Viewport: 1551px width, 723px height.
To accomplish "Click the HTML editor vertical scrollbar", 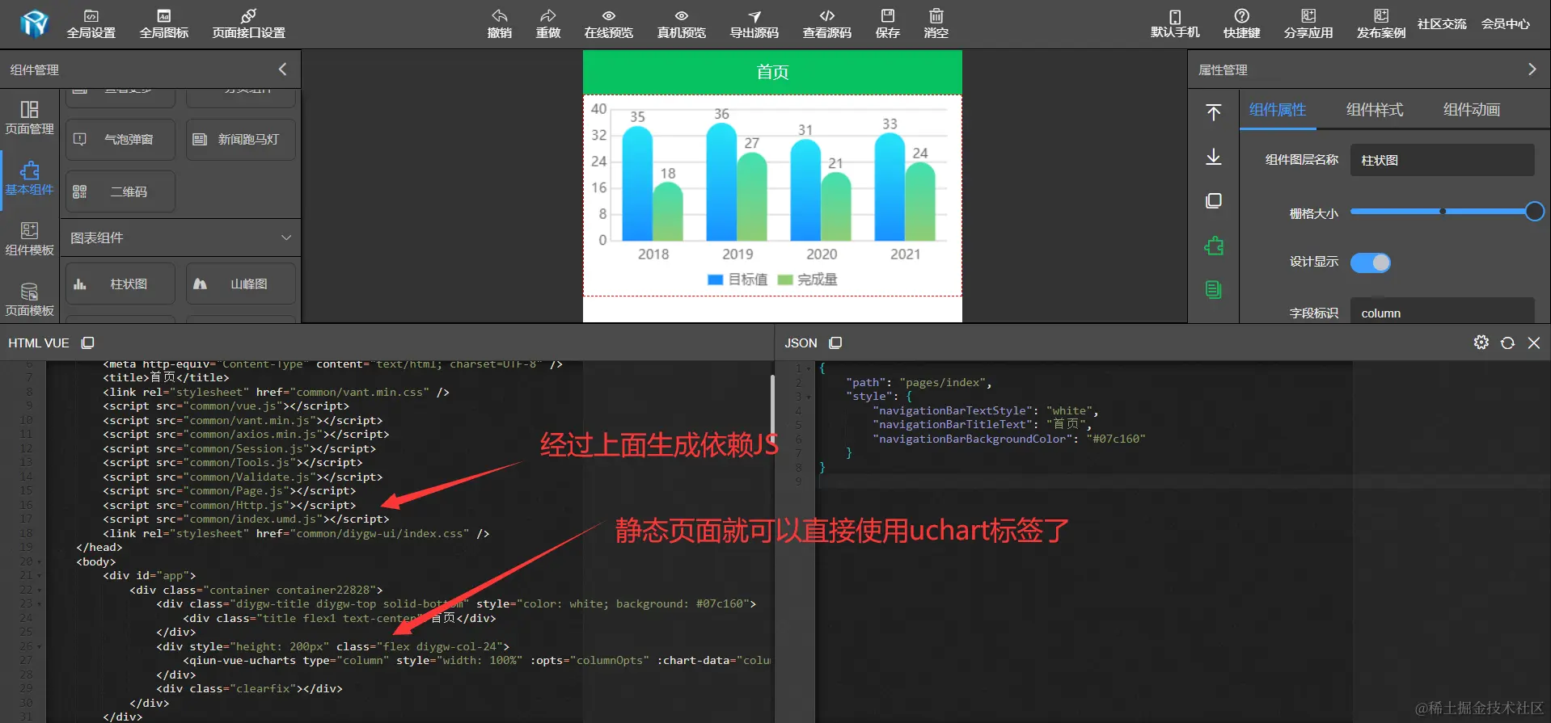I will pyautogui.click(x=771, y=410).
